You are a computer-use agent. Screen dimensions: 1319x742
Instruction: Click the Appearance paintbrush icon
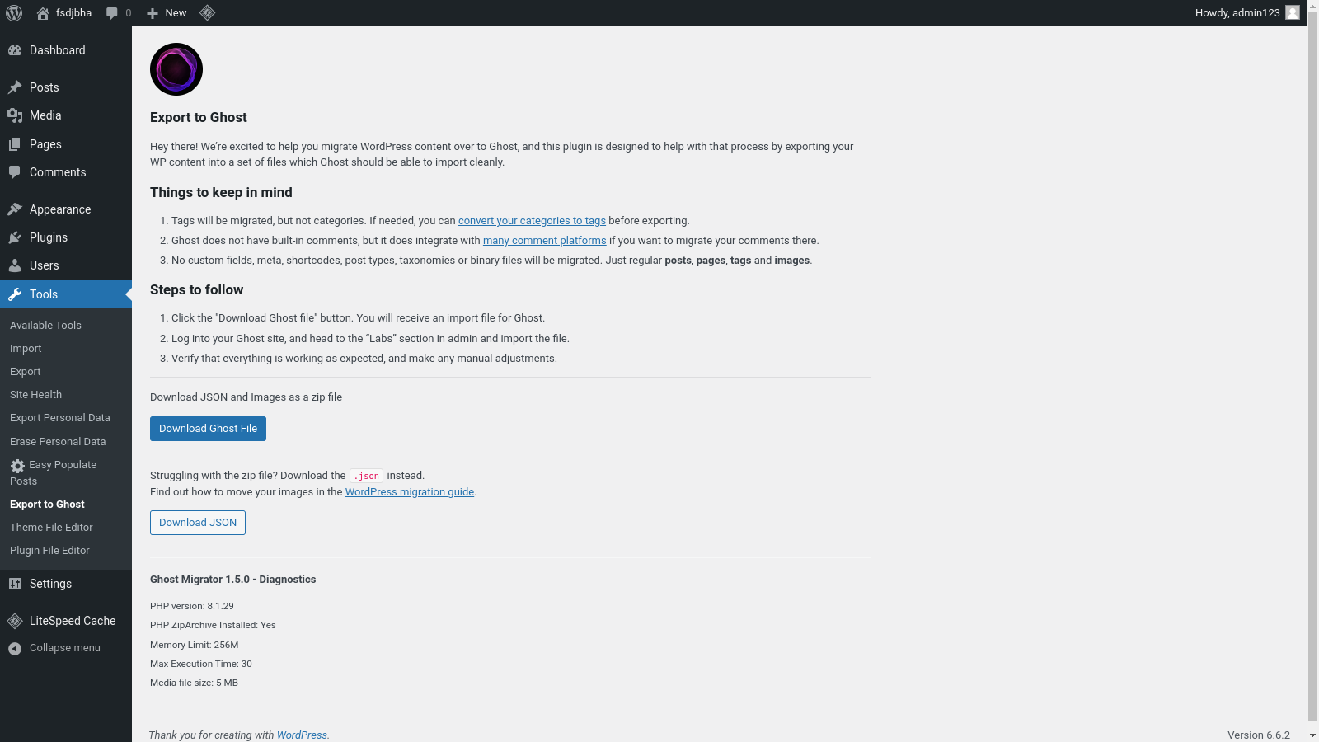coord(15,209)
